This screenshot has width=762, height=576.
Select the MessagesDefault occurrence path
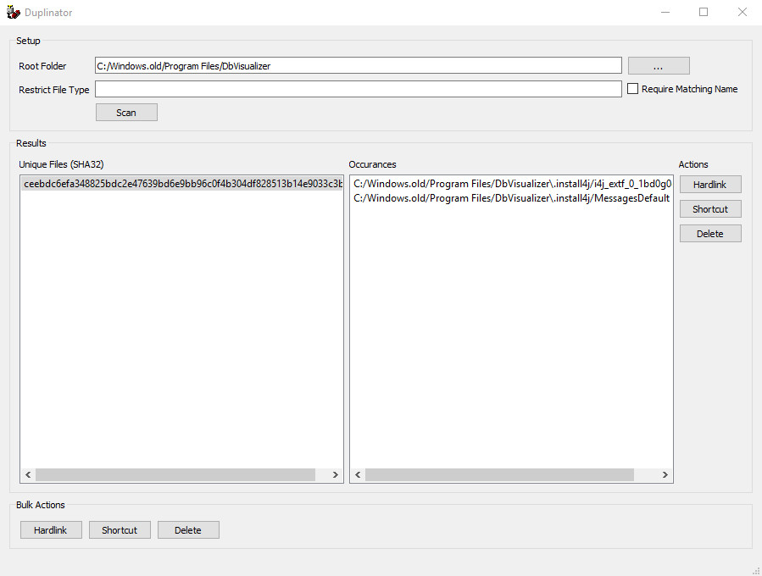pyautogui.click(x=511, y=198)
